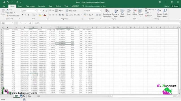Image resolution: width=181 pixels, height=101 pixels.
Task: Open Find & Select magnifier
Action: (165, 13)
